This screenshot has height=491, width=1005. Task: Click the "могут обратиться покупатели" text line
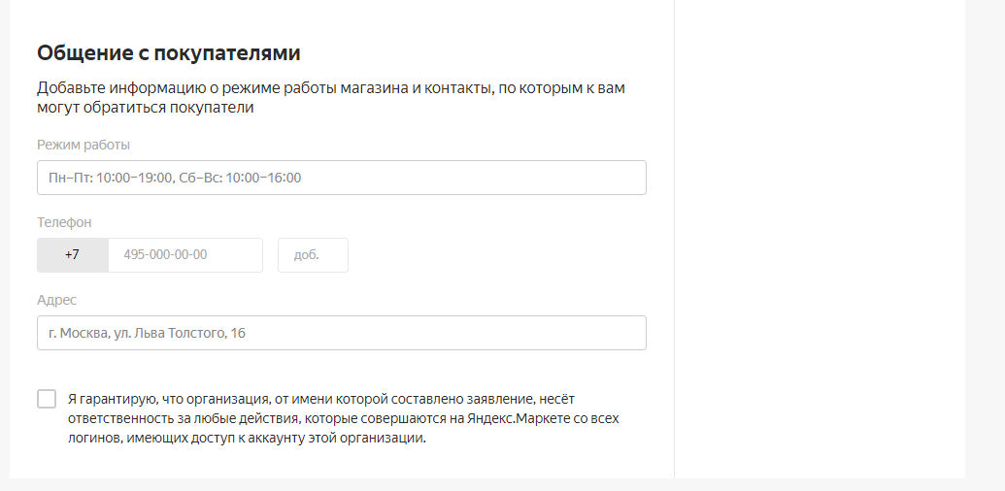click(x=145, y=108)
